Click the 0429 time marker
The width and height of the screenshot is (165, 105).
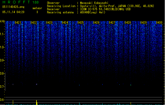[x=143, y=23]
